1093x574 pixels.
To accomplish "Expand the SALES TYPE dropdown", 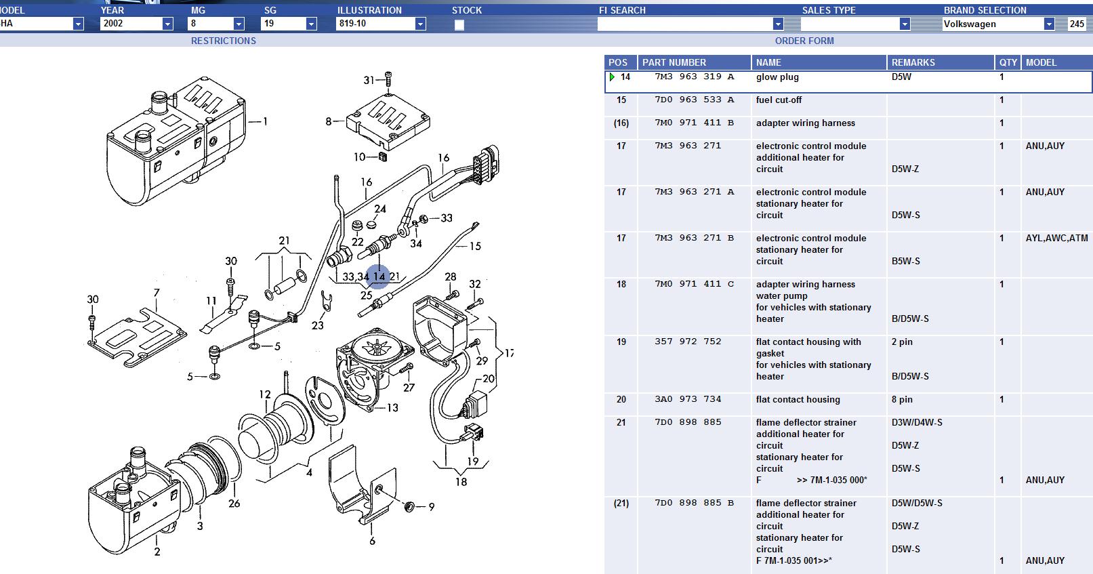I will 904,24.
